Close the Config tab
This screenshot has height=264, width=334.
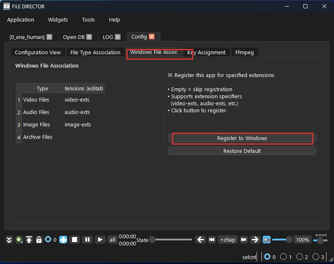point(152,36)
